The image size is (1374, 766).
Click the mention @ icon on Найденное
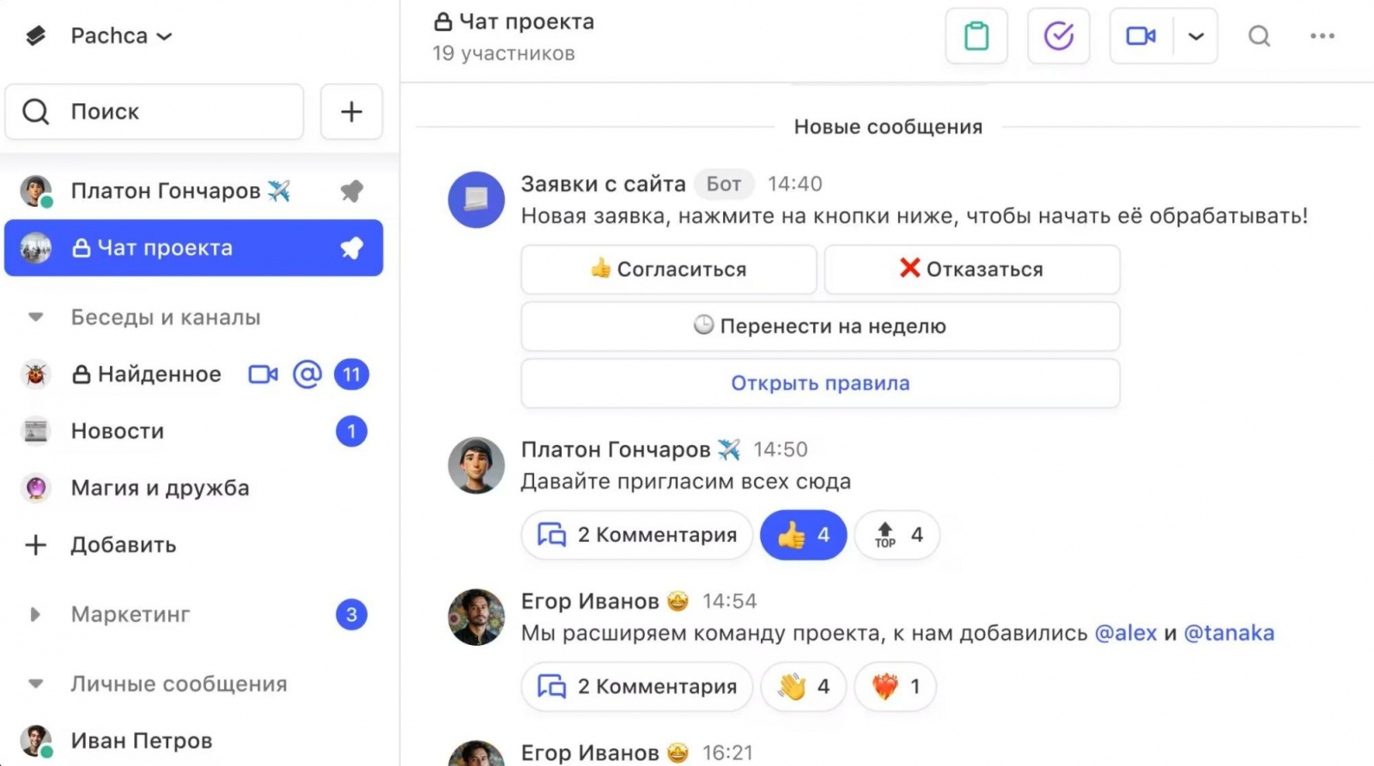coord(307,374)
